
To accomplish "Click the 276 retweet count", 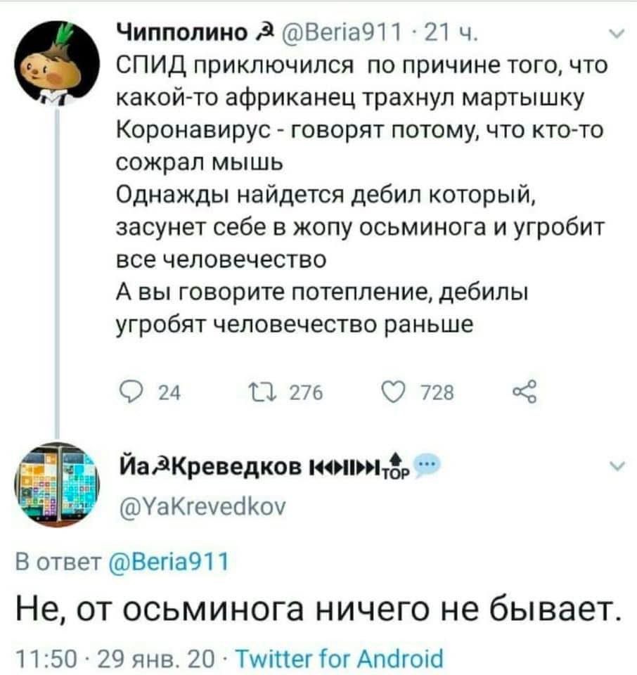I will pos(306,392).
